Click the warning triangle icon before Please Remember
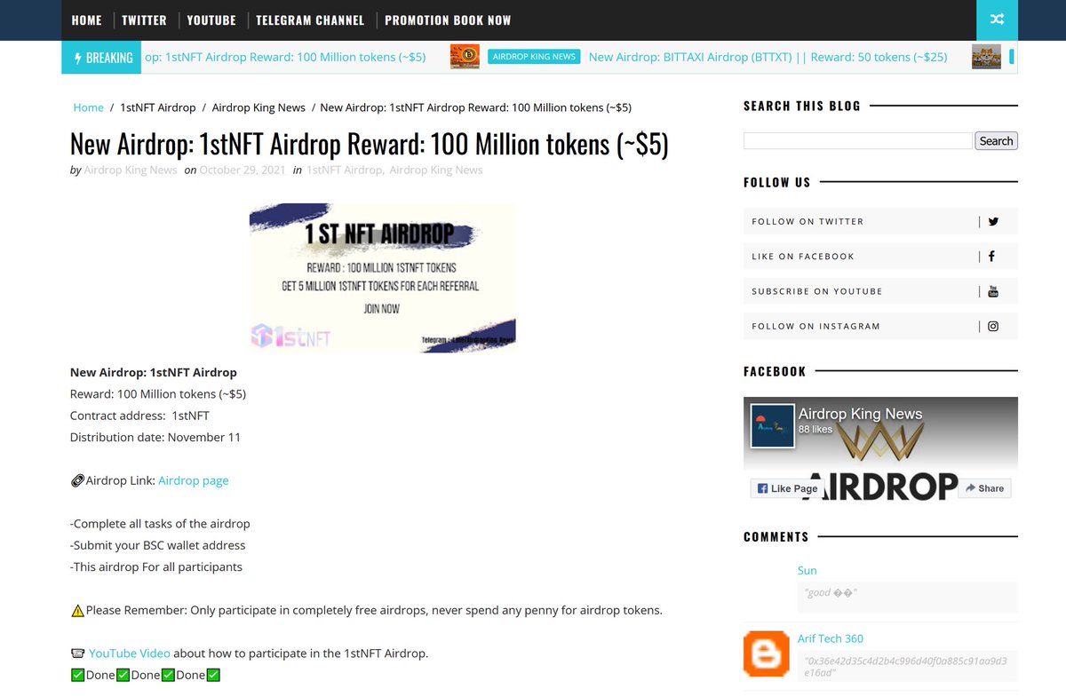Viewport: 1066px width, 697px height. point(76,610)
